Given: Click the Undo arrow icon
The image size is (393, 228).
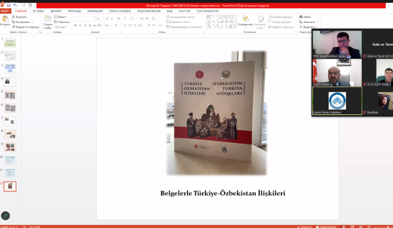Looking at the screenshot, I should [x=15, y=5].
